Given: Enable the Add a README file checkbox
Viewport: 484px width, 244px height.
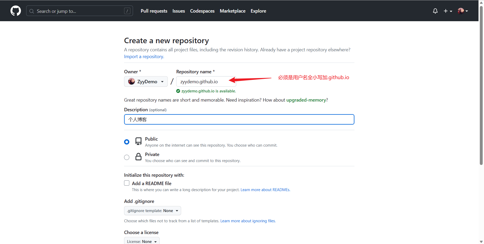Looking at the screenshot, I should point(127,183).
